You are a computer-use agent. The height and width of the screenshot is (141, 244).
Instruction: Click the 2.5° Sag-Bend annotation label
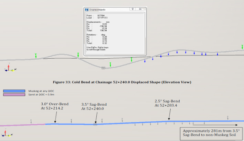point(168,103)
